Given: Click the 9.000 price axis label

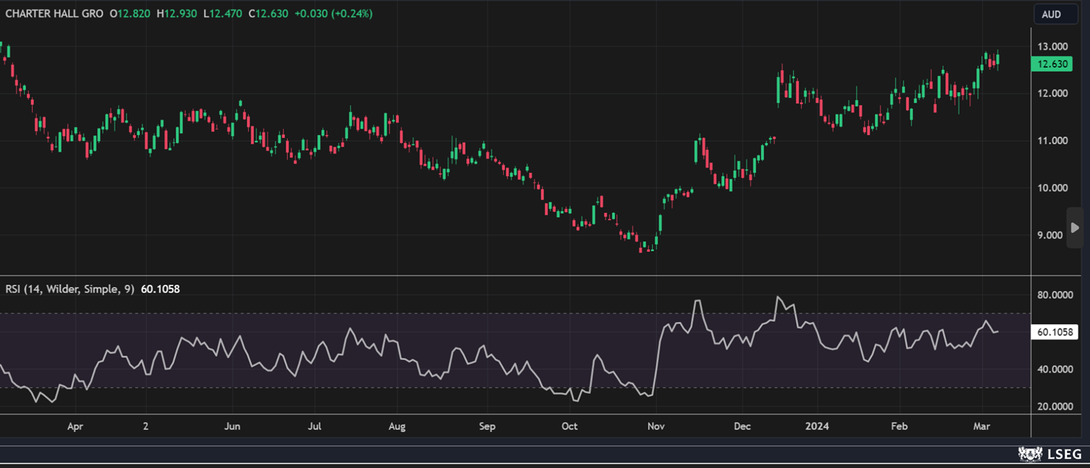Looking at the screenshot, I should pos(1052,235).
